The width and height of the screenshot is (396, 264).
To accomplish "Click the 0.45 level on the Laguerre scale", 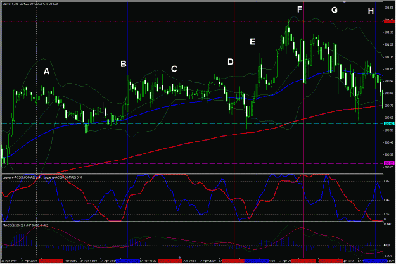I will tap(386, 201).
